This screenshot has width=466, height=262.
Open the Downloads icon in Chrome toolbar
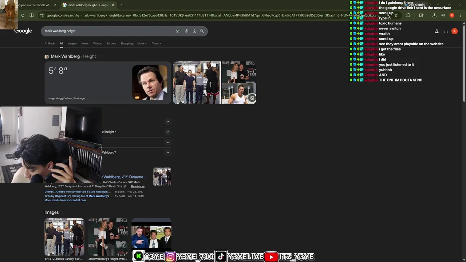(x=434, y=15)
